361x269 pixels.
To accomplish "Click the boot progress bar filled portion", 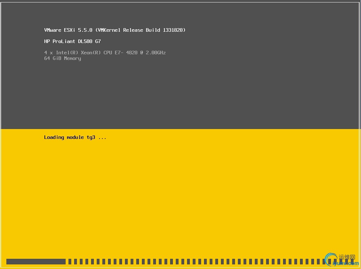I will click(36, 261).
